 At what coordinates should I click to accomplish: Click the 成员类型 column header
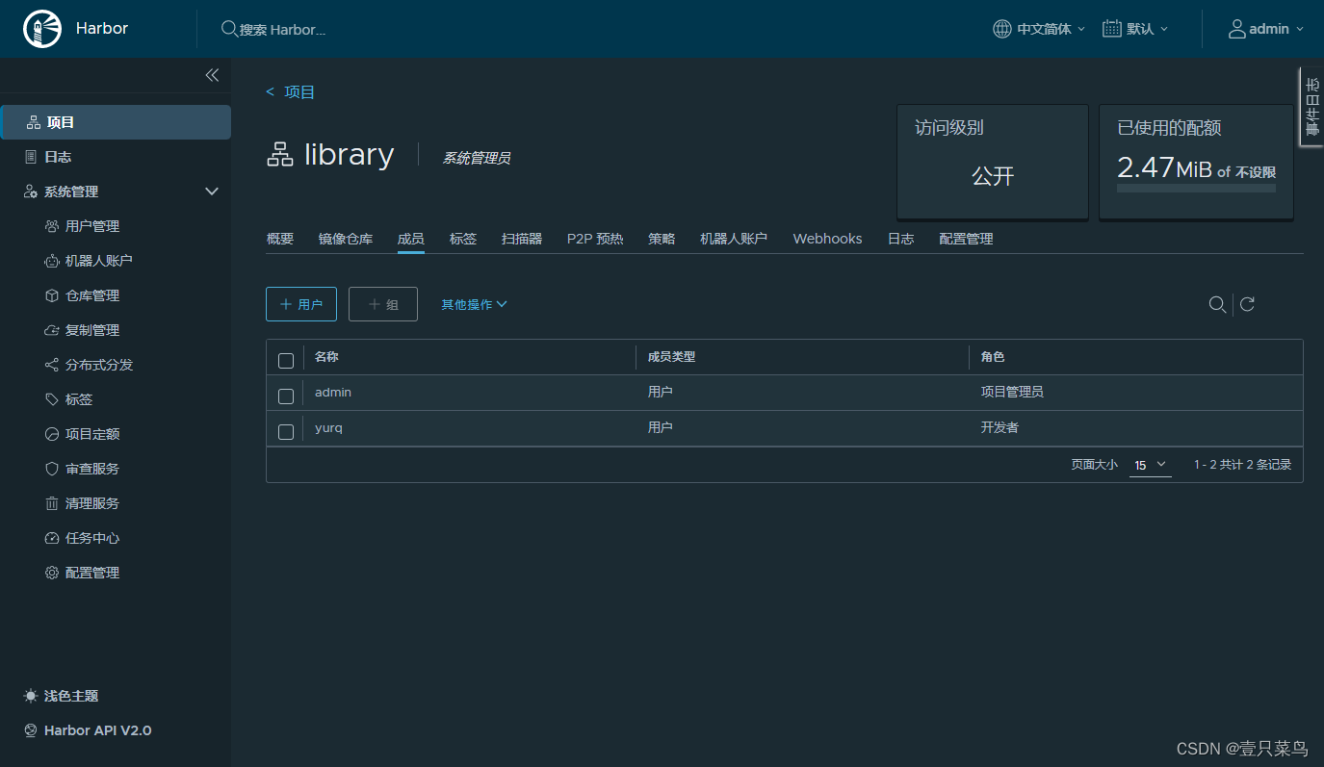click(672, 357)
